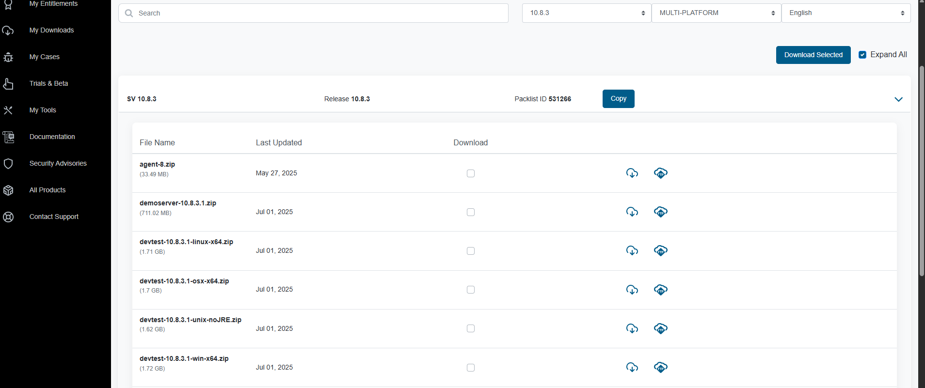The height and width of the screenshot is (388, 925).
Task: Tick the checkbox for devtest-10.8.3.1-win-x64.zip
Action: [470, 368]
